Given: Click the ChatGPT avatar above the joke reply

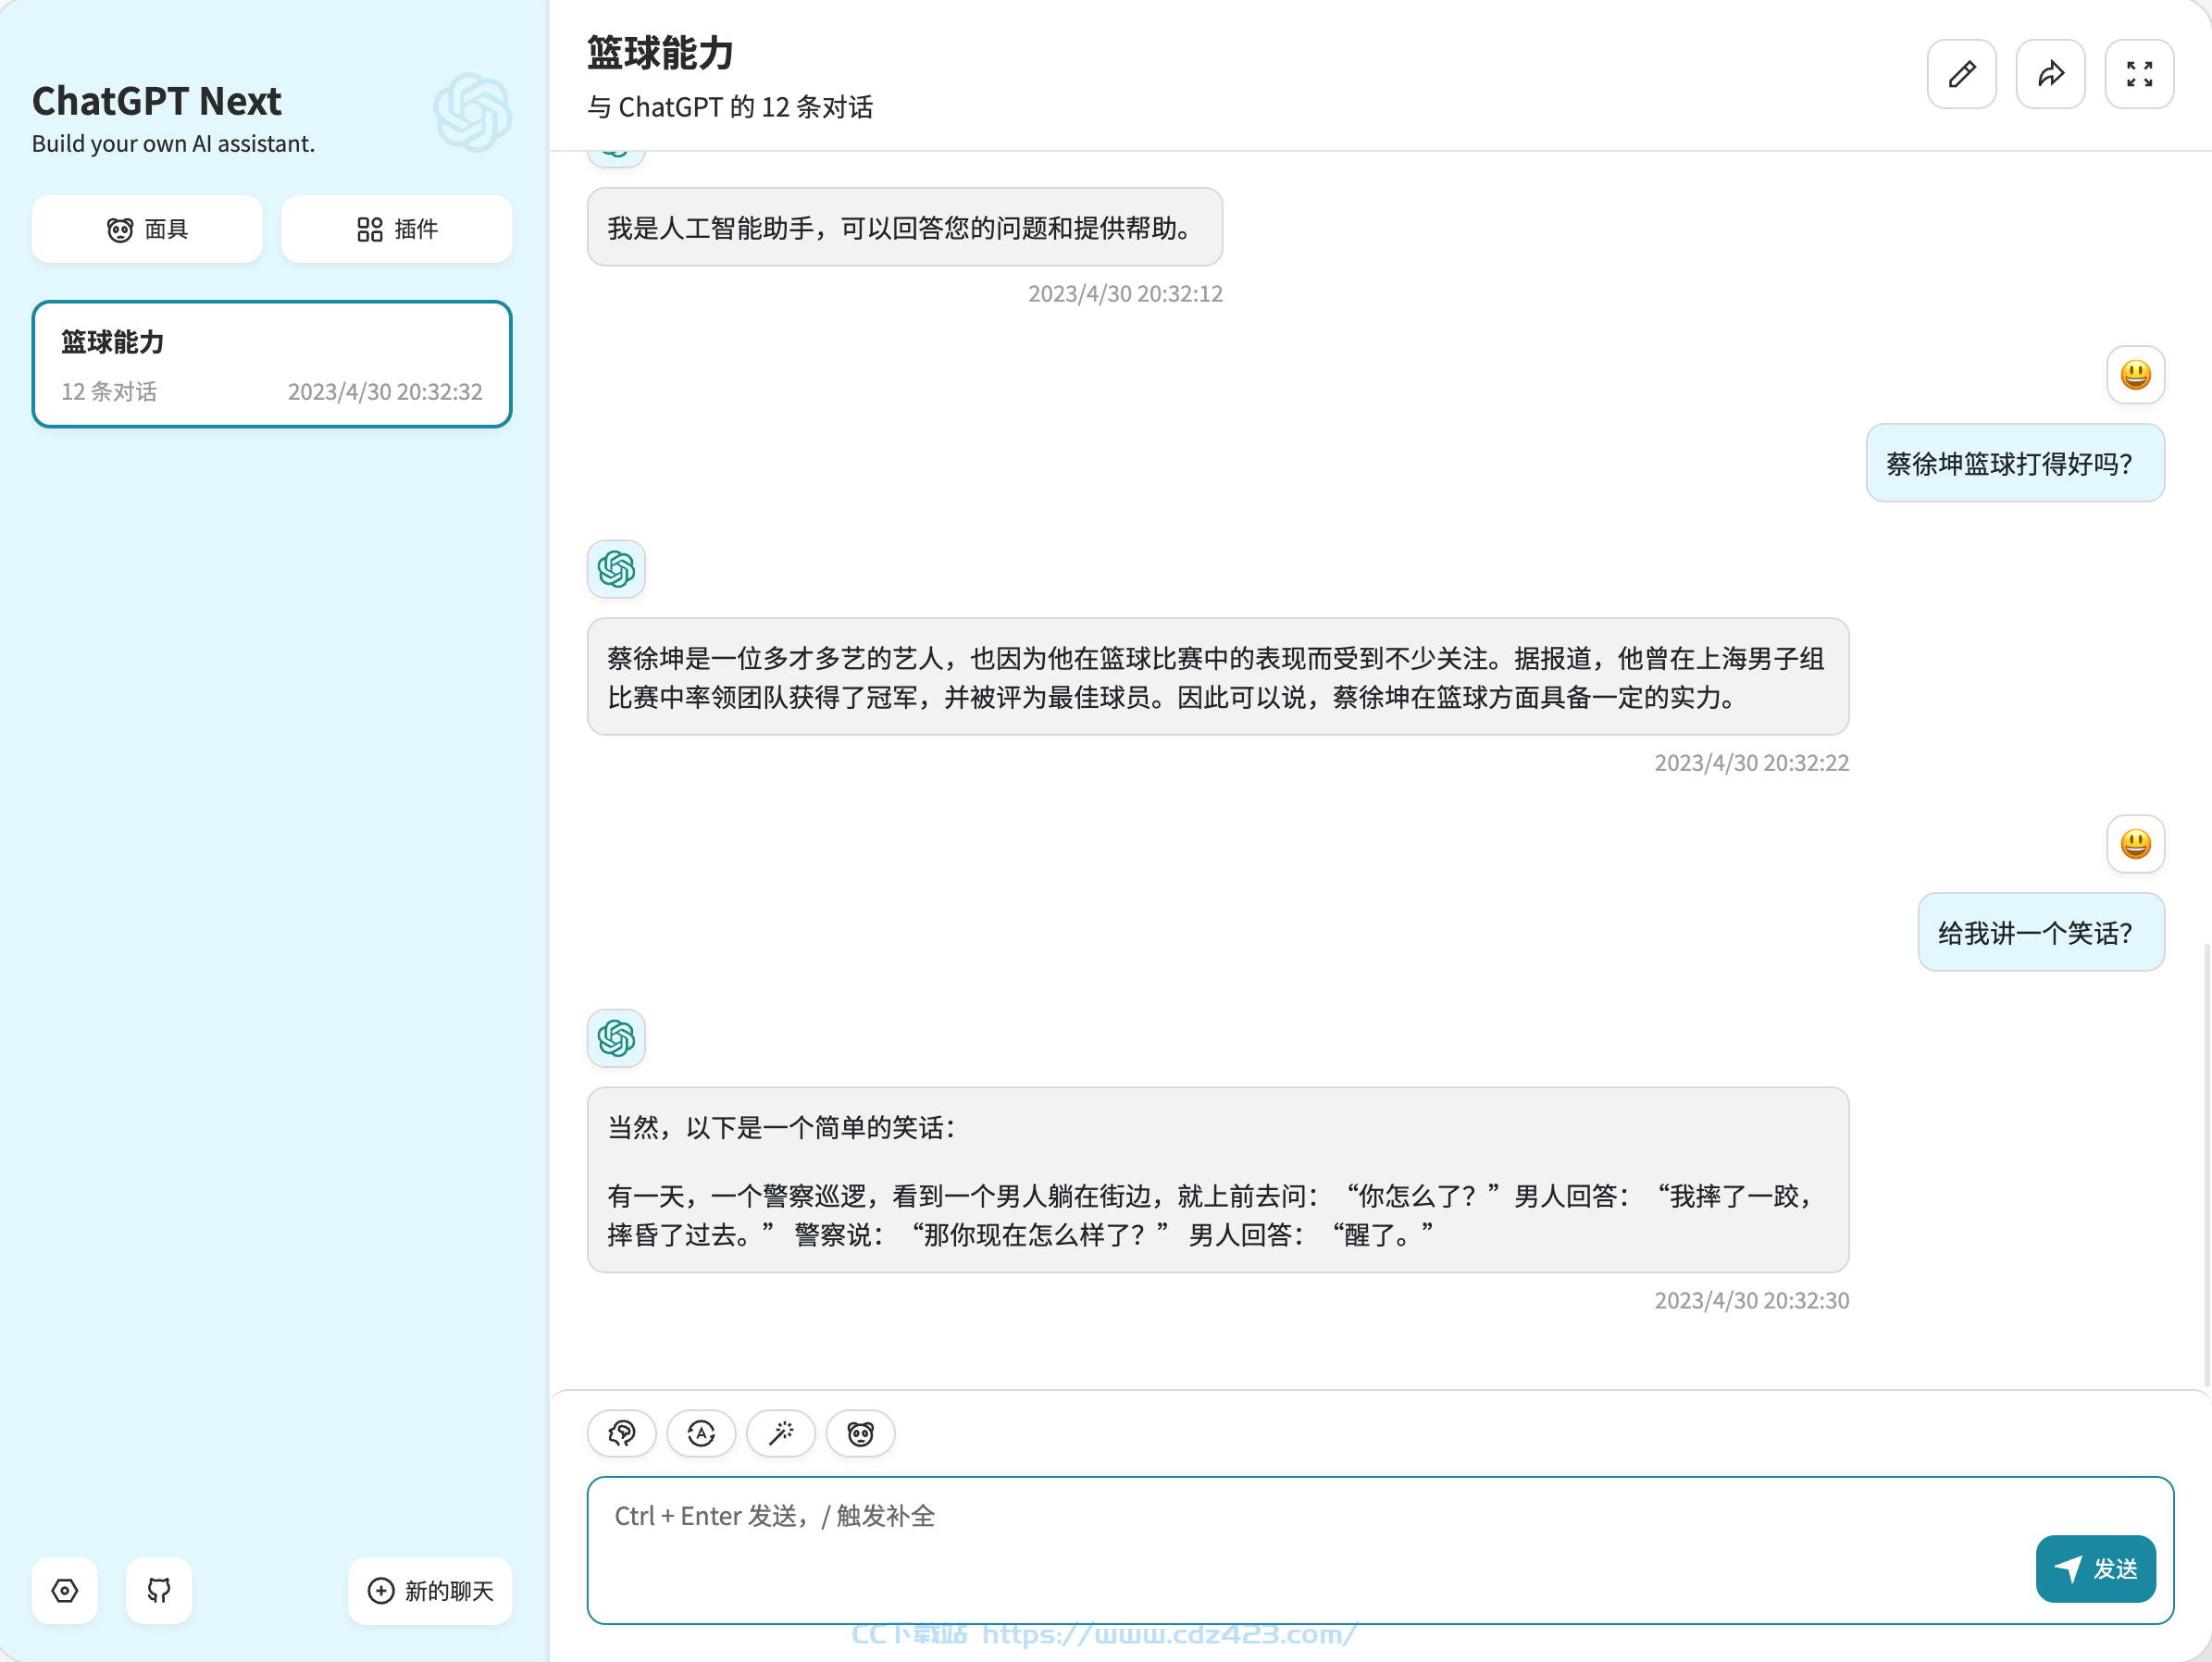Looking at the screenshot, I should click(616, 1038).
